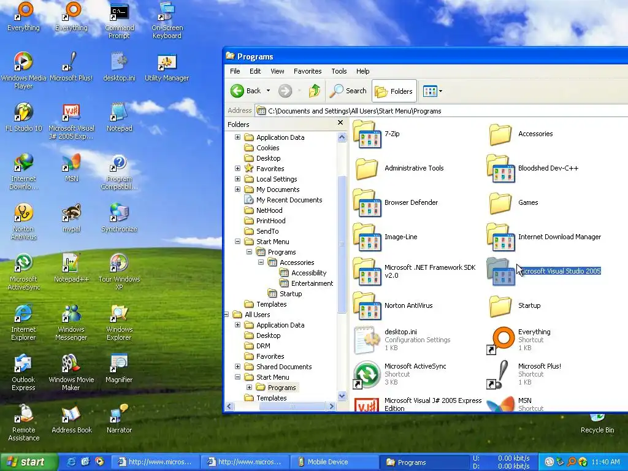Select the DRM folder in the tree
Screen dimensions: 628x471
[258, 346]
